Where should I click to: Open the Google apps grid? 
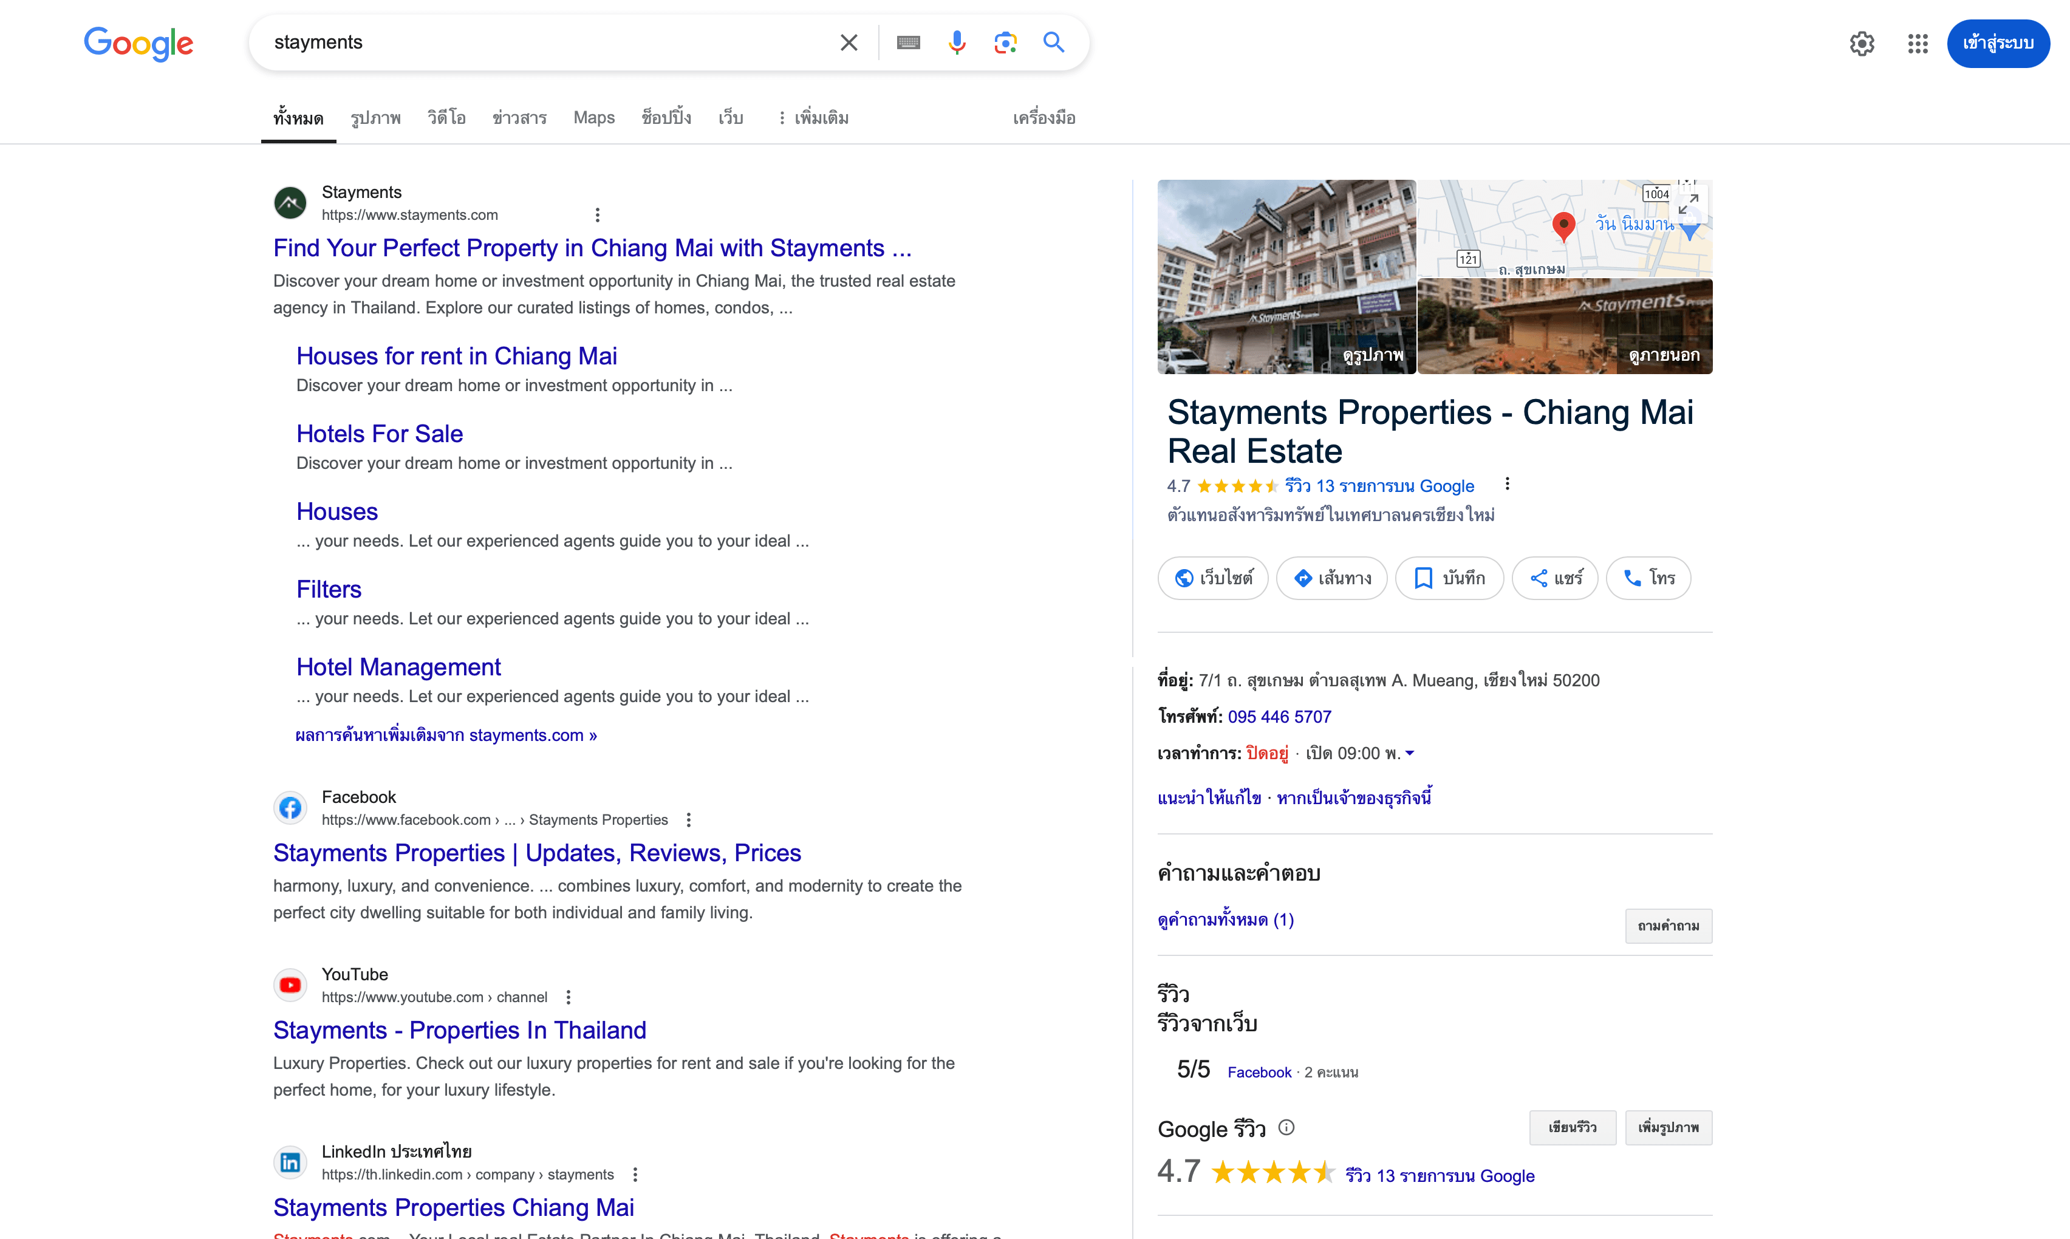[1917, 43]
